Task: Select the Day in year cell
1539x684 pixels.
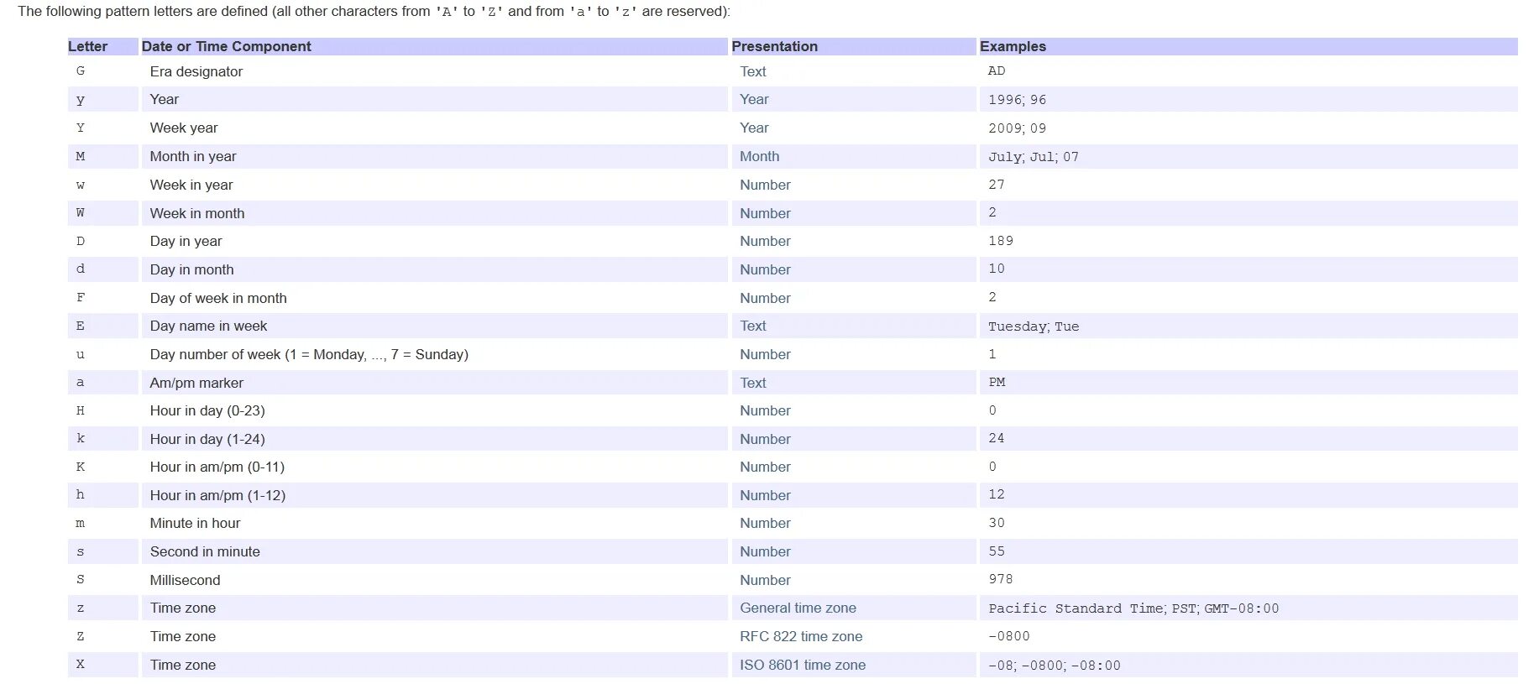Action: [434, 241]
